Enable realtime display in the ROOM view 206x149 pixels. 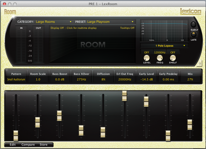[x=73, y=28]
